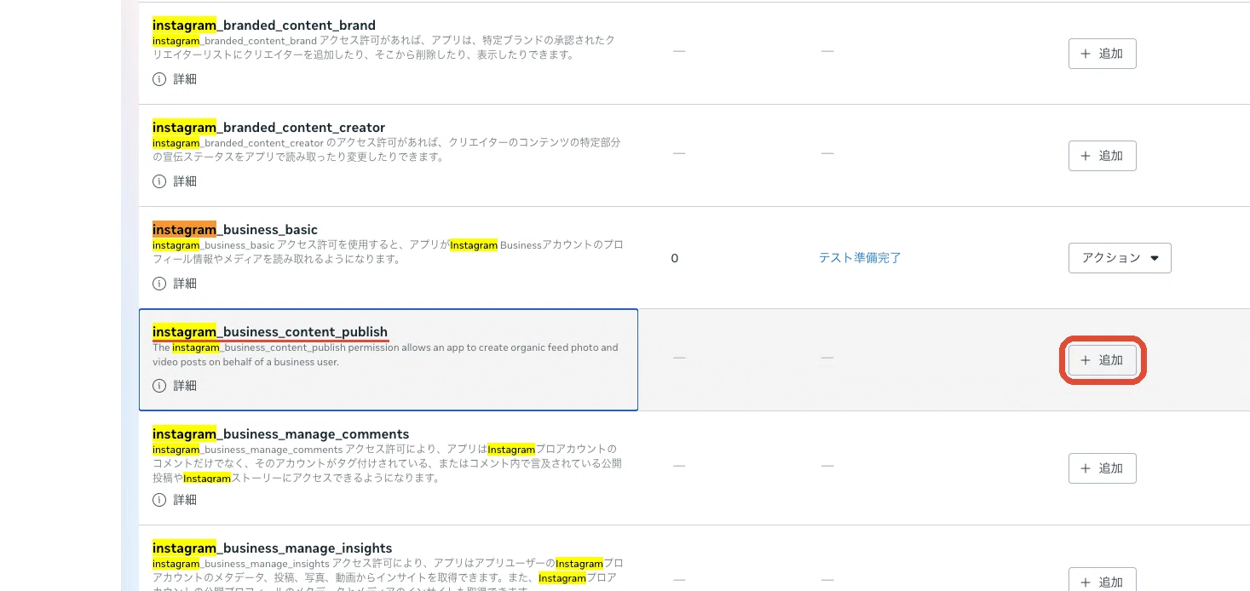Click the description text of instagram_business_basic
This screenshot has height=591, width=1250.
tap(388, 252)
